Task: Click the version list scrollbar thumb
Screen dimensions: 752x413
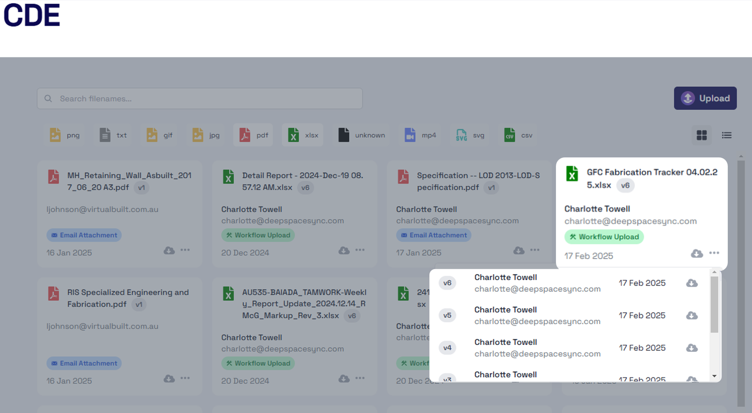Action: click(714, 304)
